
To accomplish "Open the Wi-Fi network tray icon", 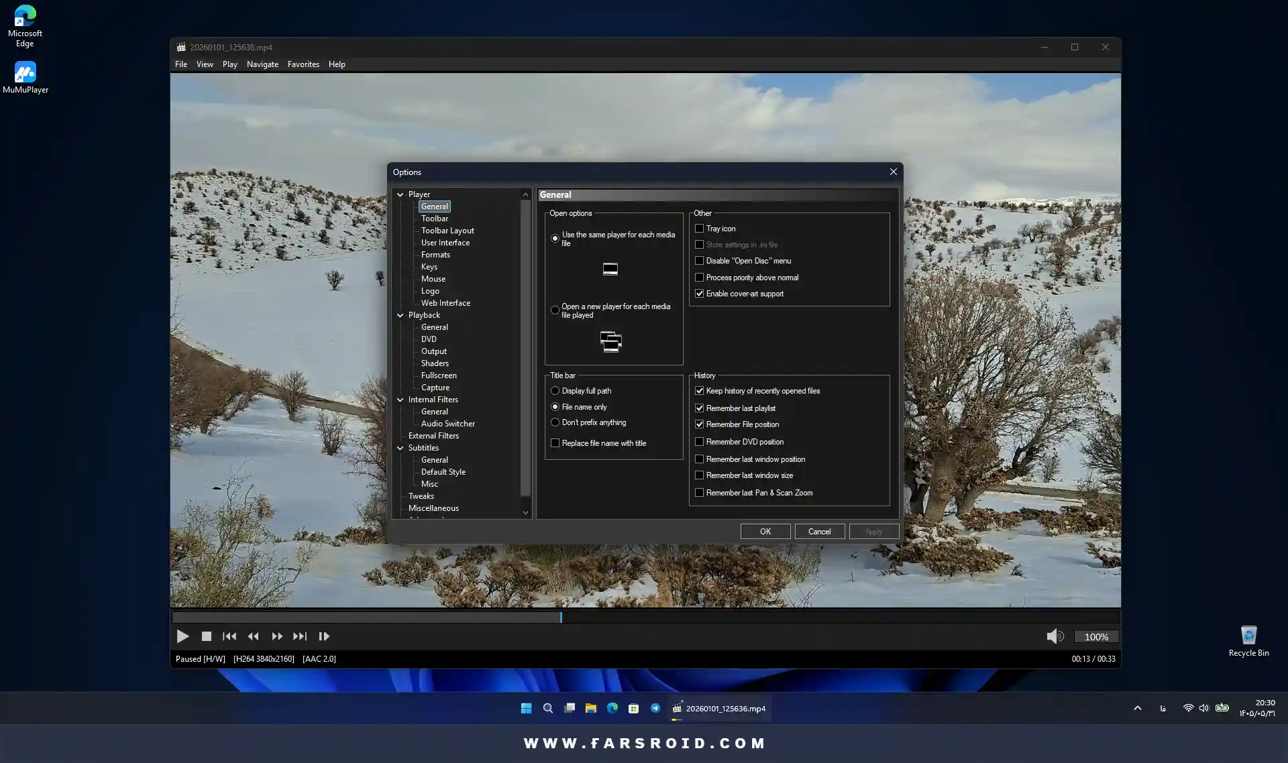I will (x=1188, y=708).
